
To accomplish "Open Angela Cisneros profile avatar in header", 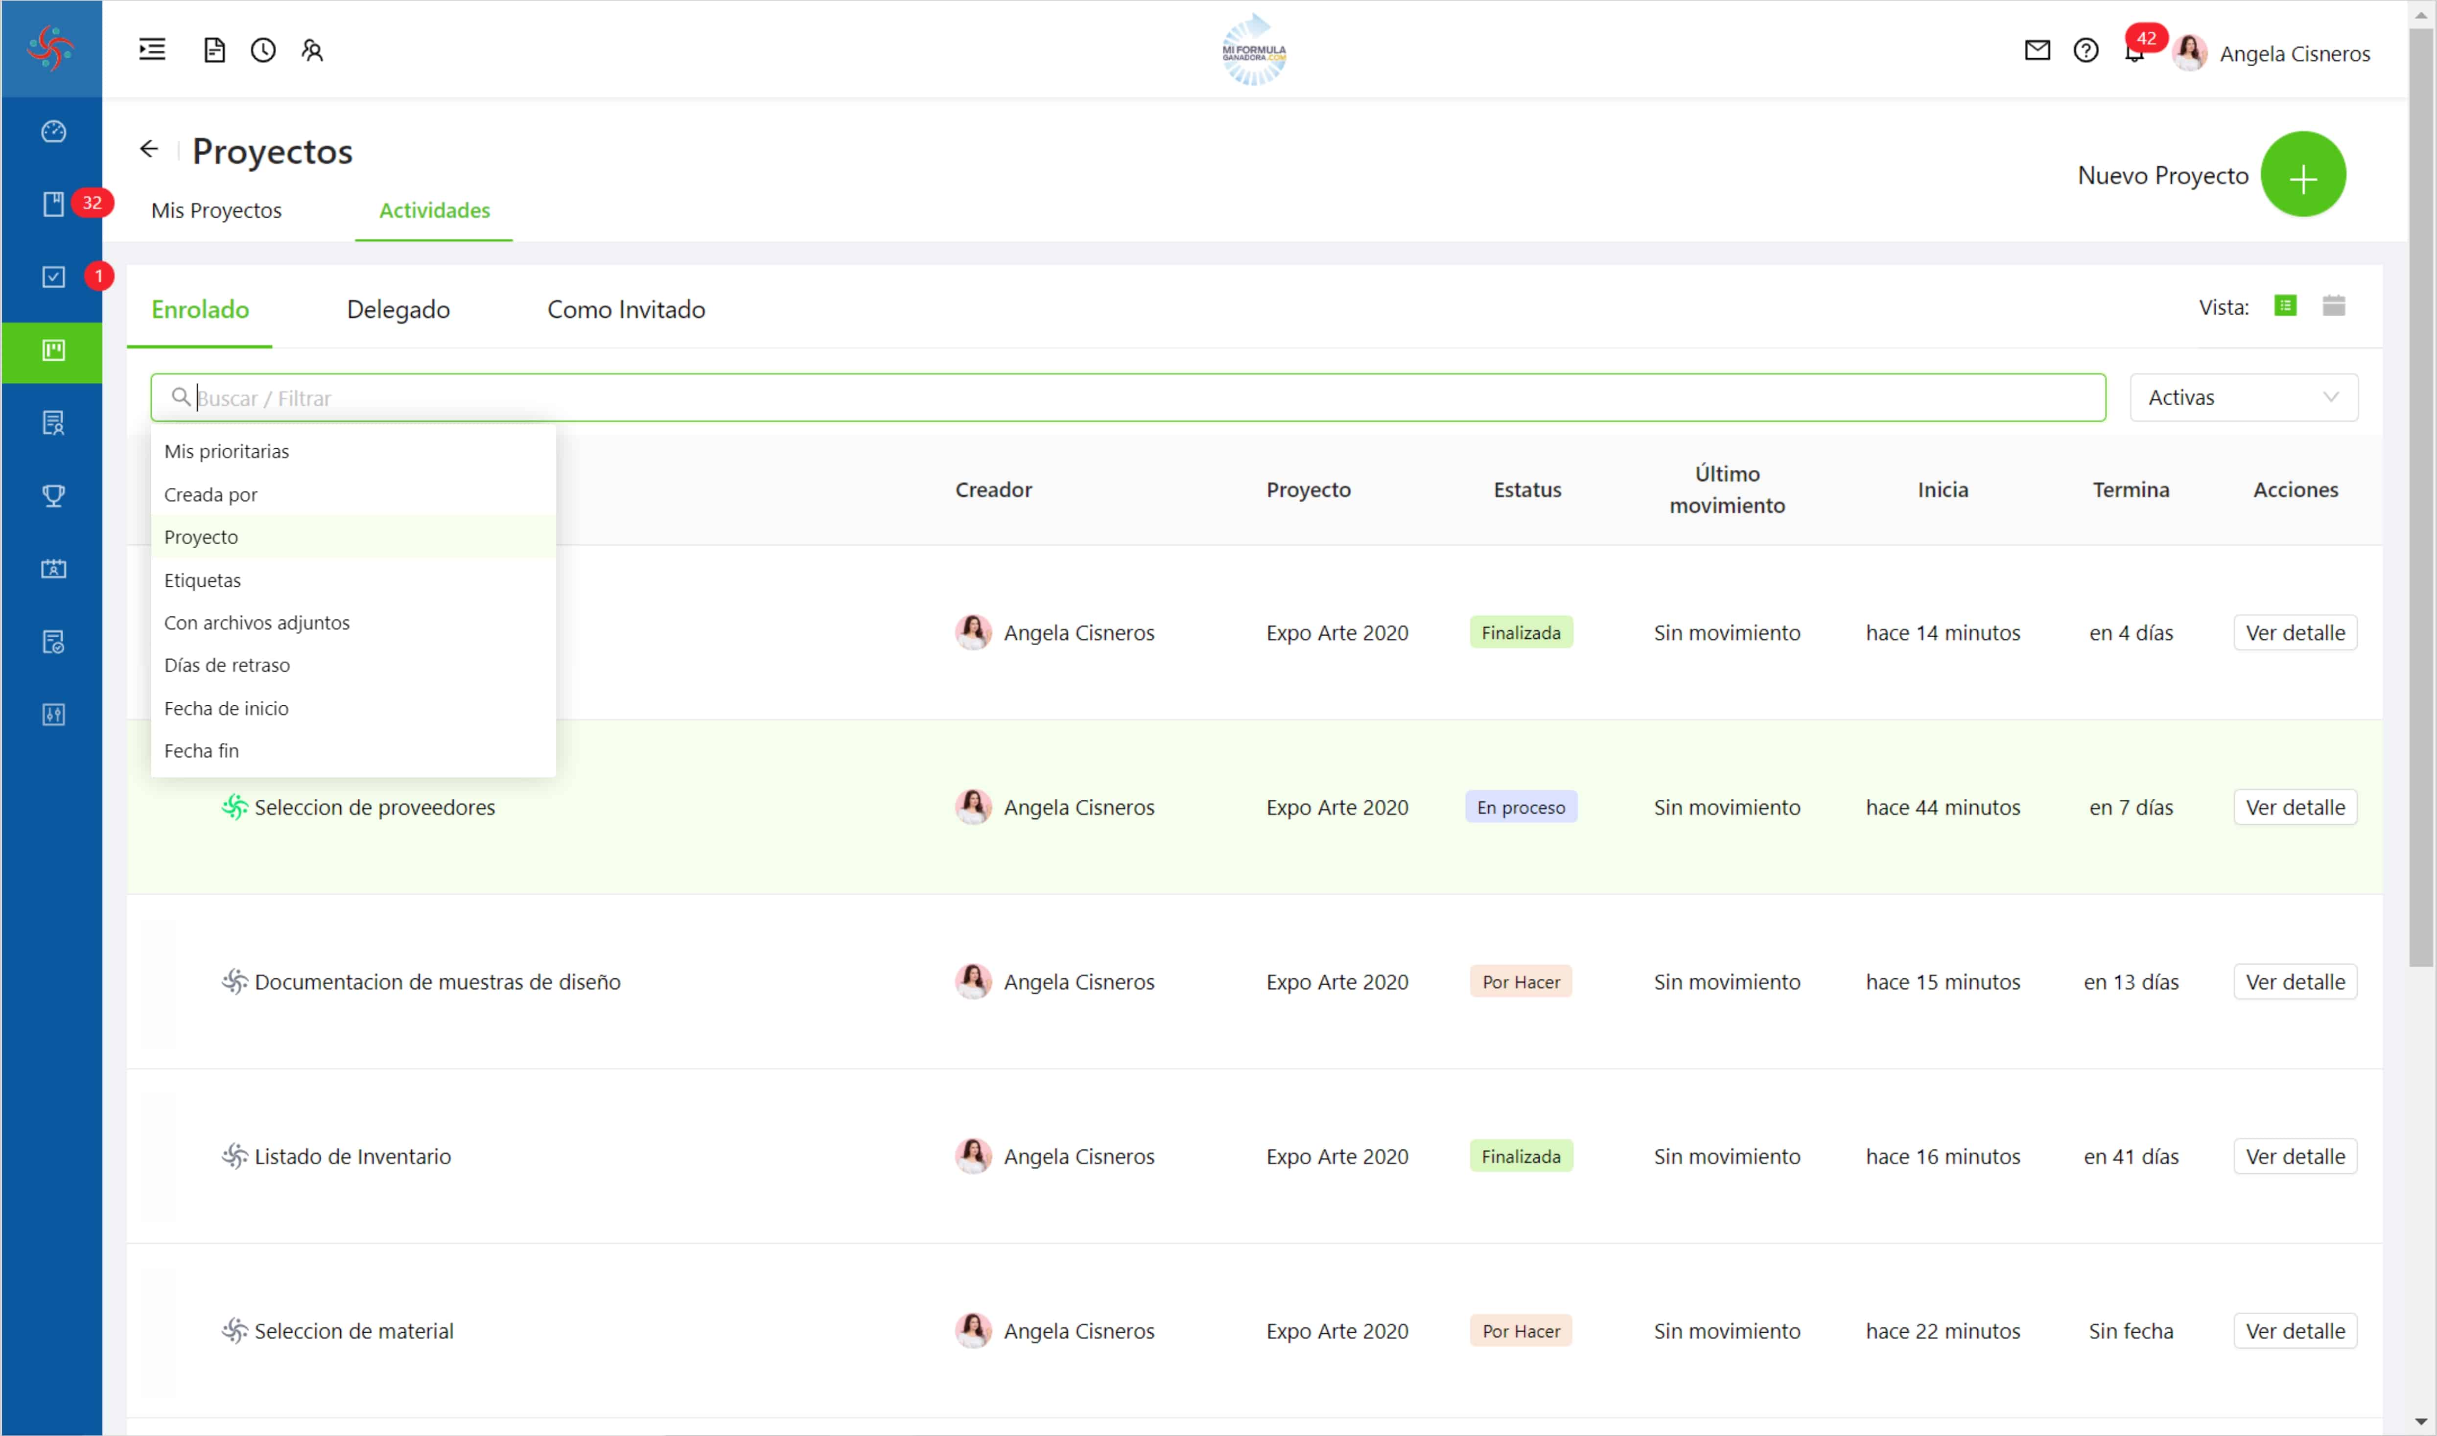I will pyautogui.click(x=2189, y=52).
